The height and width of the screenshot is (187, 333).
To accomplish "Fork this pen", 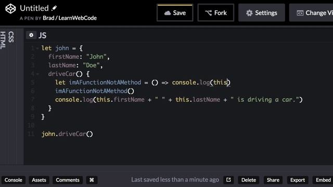I will [216, 13].
